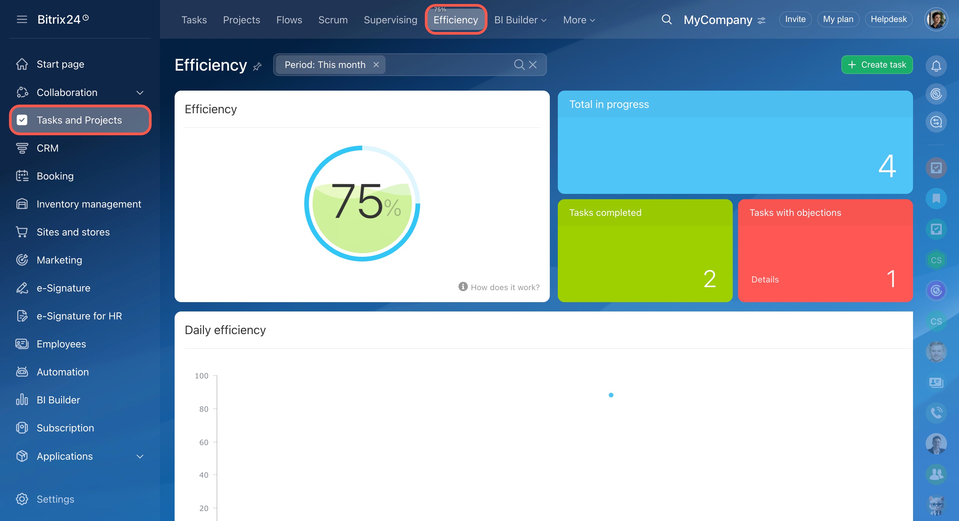Screen dimensions: 959x521
Task: Switch to the Supervising tab
Action: [390, 20]
